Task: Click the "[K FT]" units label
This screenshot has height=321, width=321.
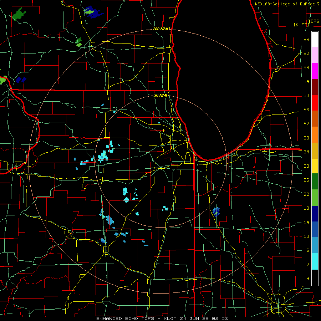Action: point(301,25)
